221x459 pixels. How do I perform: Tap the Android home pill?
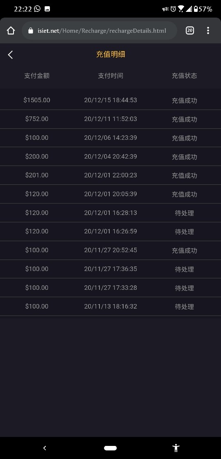pos(110,448)
